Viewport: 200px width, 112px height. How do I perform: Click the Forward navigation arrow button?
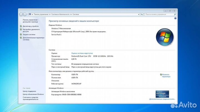click(x=25, y=14)
